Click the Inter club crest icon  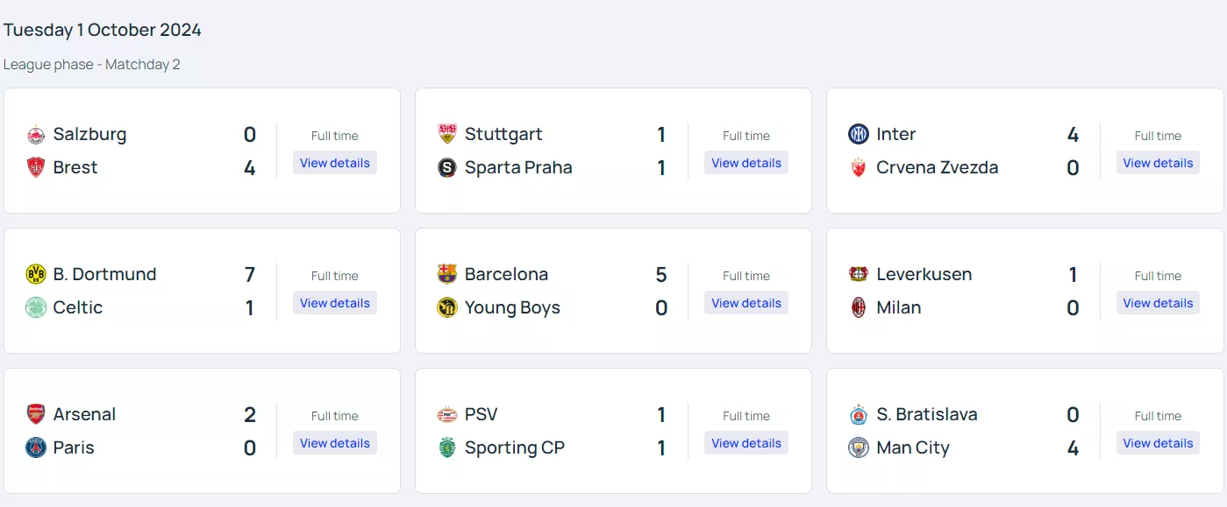pos(859,134)
